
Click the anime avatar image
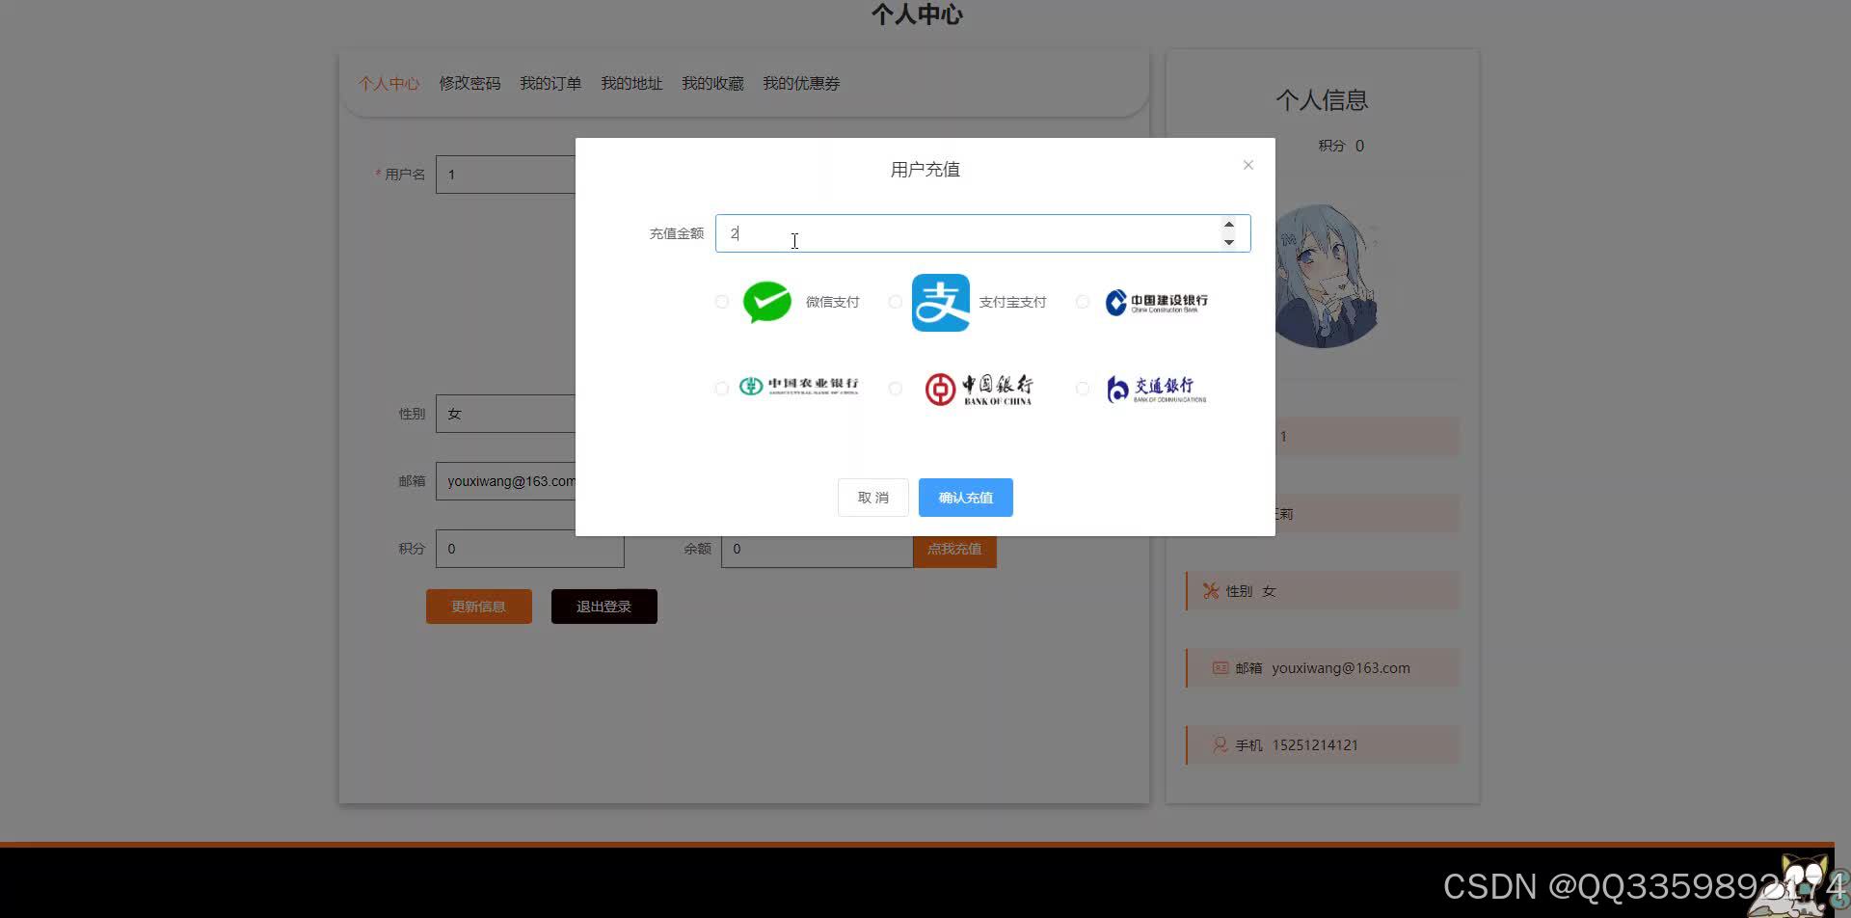[x=1327, y=276]
